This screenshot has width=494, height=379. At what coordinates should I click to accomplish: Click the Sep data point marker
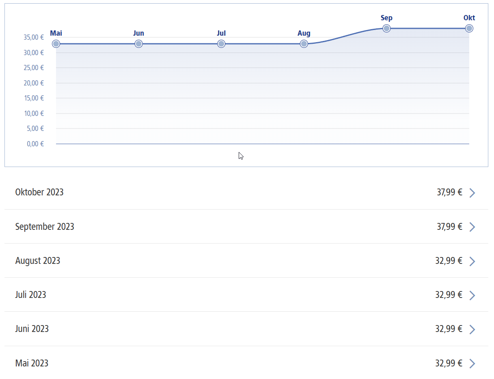(386, 28)
